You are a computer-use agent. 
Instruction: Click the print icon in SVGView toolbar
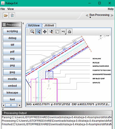click(x=70, y=32)
